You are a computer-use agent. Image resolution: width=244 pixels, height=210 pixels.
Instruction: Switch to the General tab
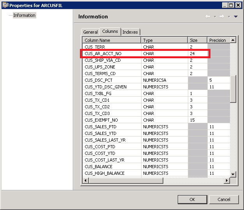pos(90,32)
